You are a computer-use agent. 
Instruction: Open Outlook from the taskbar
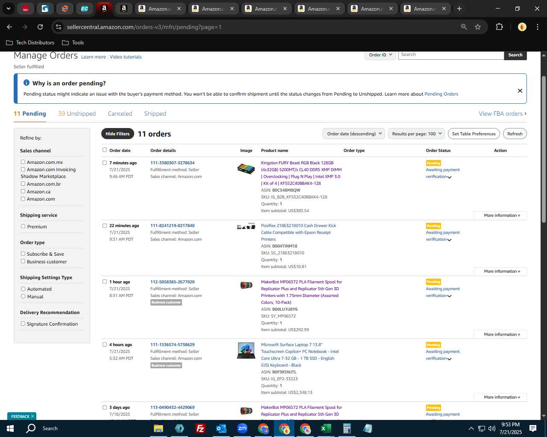221,428
